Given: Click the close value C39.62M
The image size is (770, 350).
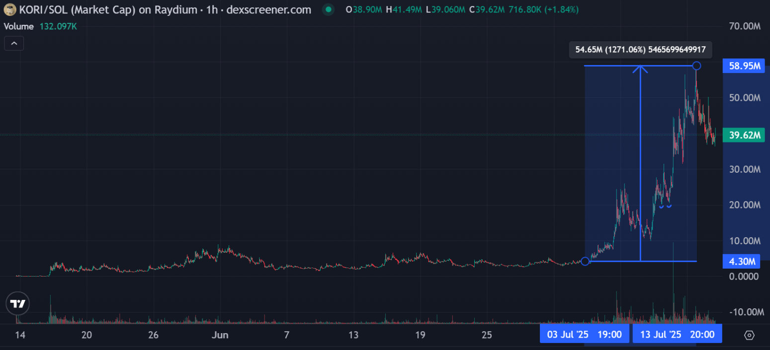Looking at the screenshot, I should pyautogui.click(x=488, y=9).
